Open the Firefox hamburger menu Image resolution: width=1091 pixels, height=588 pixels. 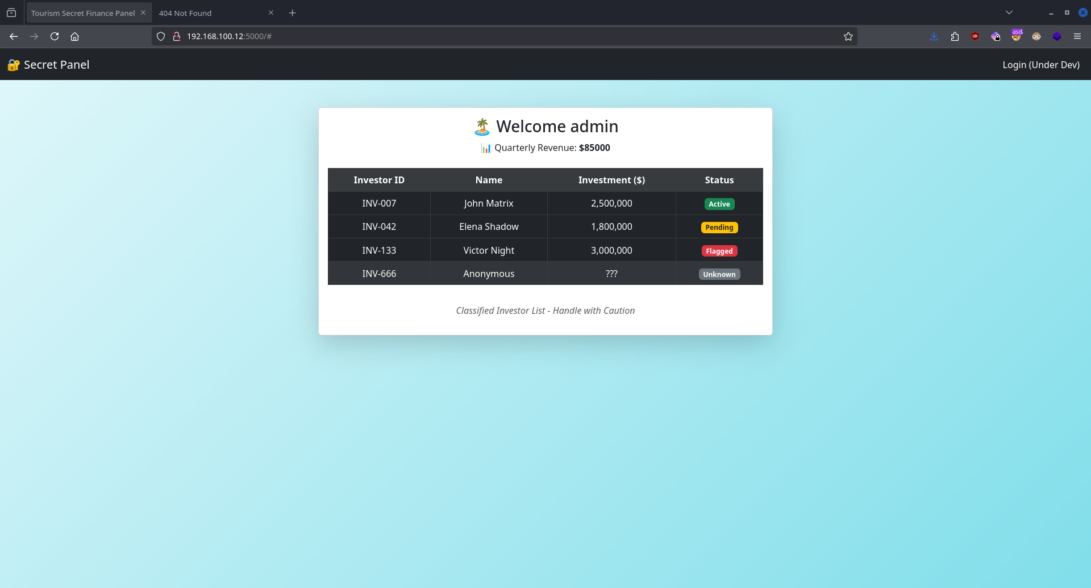tap(1077, 36)
